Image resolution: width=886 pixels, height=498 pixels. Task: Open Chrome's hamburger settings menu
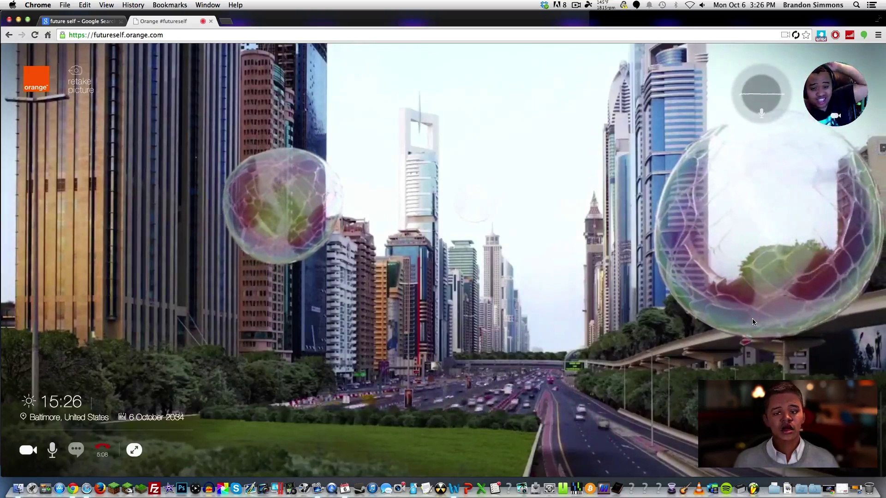tap(878, 35)
